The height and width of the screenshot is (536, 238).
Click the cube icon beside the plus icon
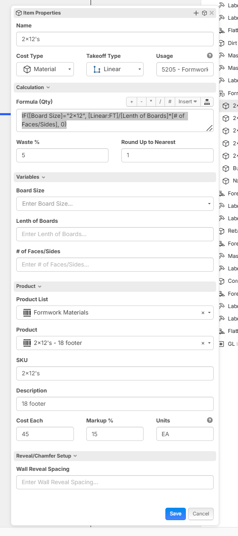click(204, 13)
